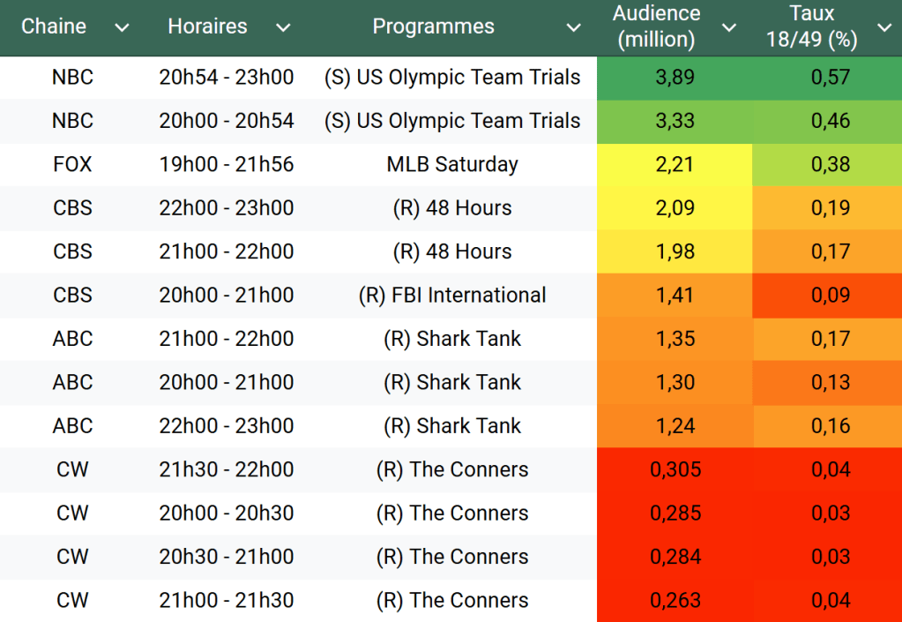Select the 0,263 audience cell
Viewport: 902px width, 622px height.
675,600
